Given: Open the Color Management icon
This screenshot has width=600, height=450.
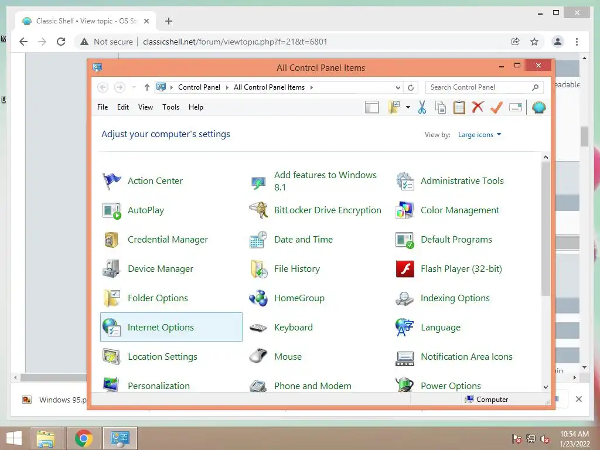Looking at the screenshot, I should [x=405, y=210].
